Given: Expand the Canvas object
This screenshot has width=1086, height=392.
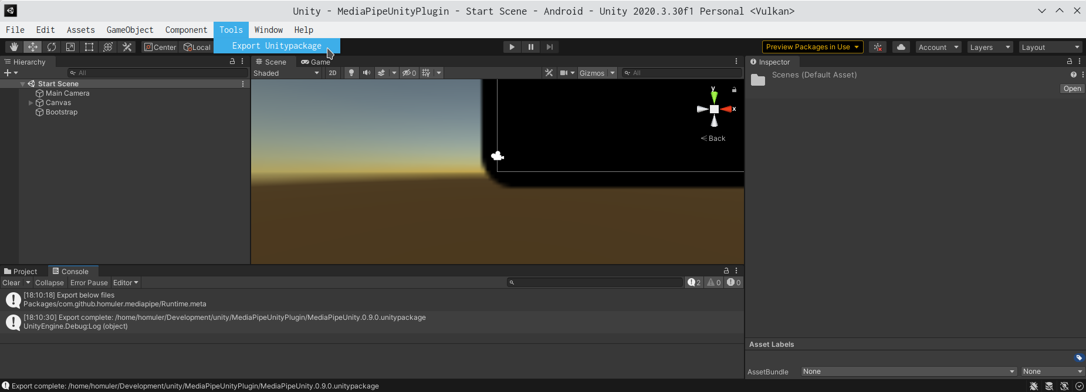Looking at the screenshot, I should 31,103.
